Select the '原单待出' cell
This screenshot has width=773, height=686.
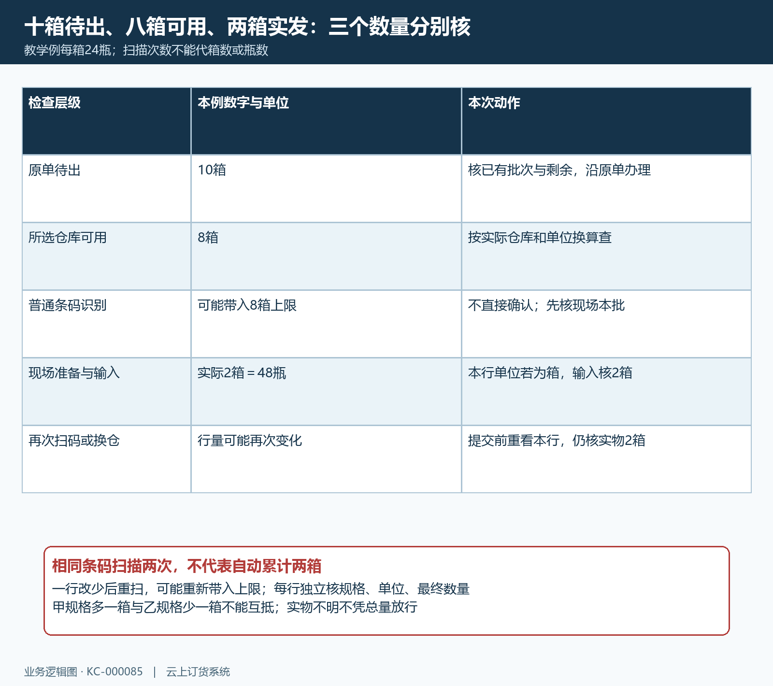(x=107, y=189)
